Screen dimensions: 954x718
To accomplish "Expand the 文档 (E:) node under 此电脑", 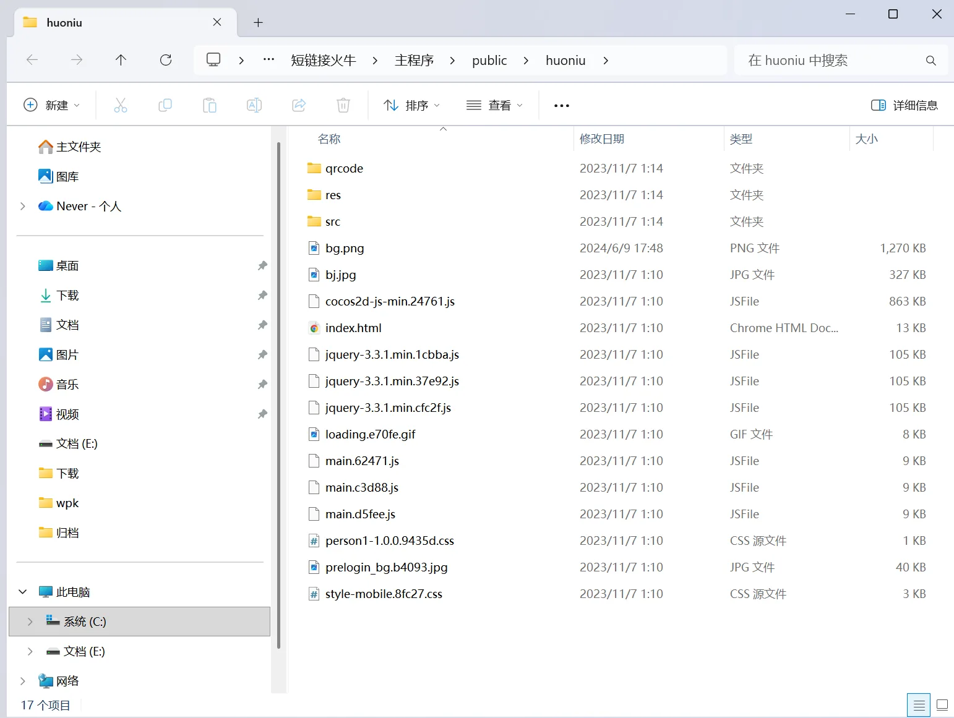I will click(x=30, y=651).
